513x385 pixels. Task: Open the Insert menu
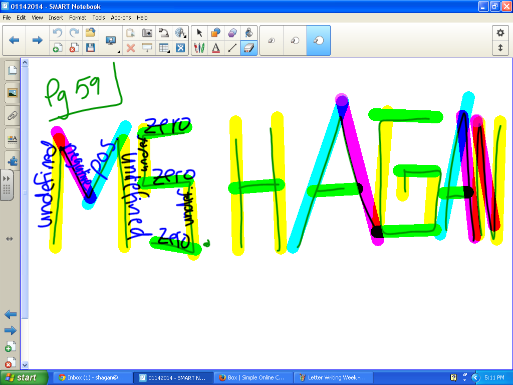coord(56,18)
